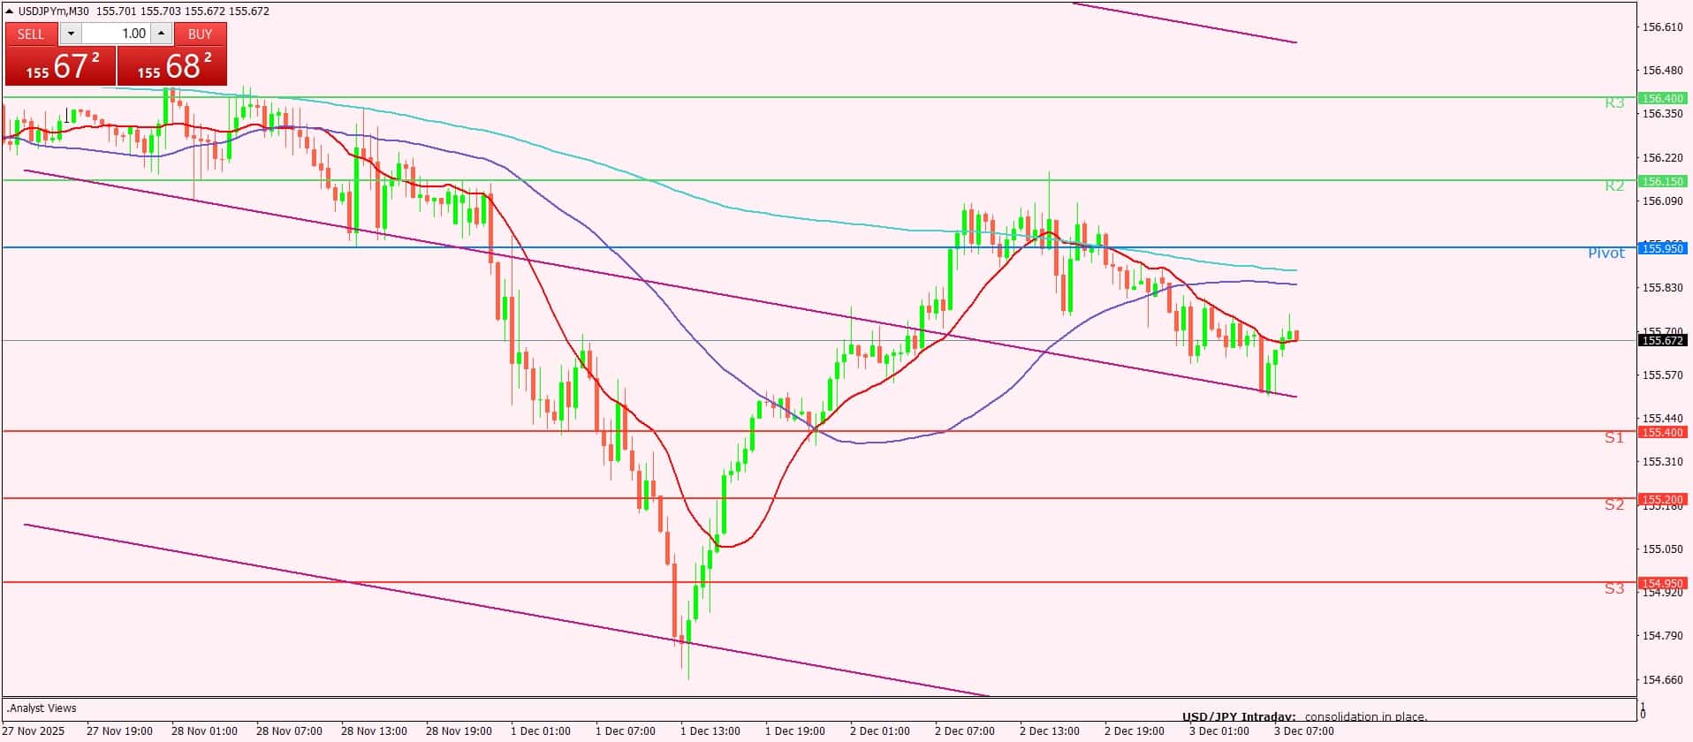Image resolution: width=1693 pixels, height=742 pixels.
Task: Click 1 Dec 01:00 on the time axis
Action: pos(541,731)
